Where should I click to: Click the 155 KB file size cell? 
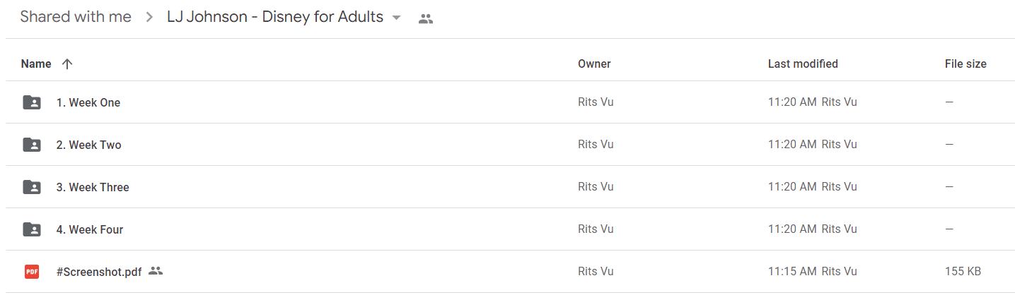[963, 271]
